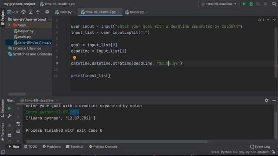Viewport: 278px width, 156px height.
Task: Click the scroll to end icon in Run console
Action: point(18,131)
